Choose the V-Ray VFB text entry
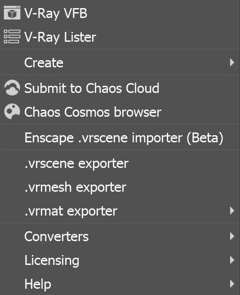 click(56, 13)
